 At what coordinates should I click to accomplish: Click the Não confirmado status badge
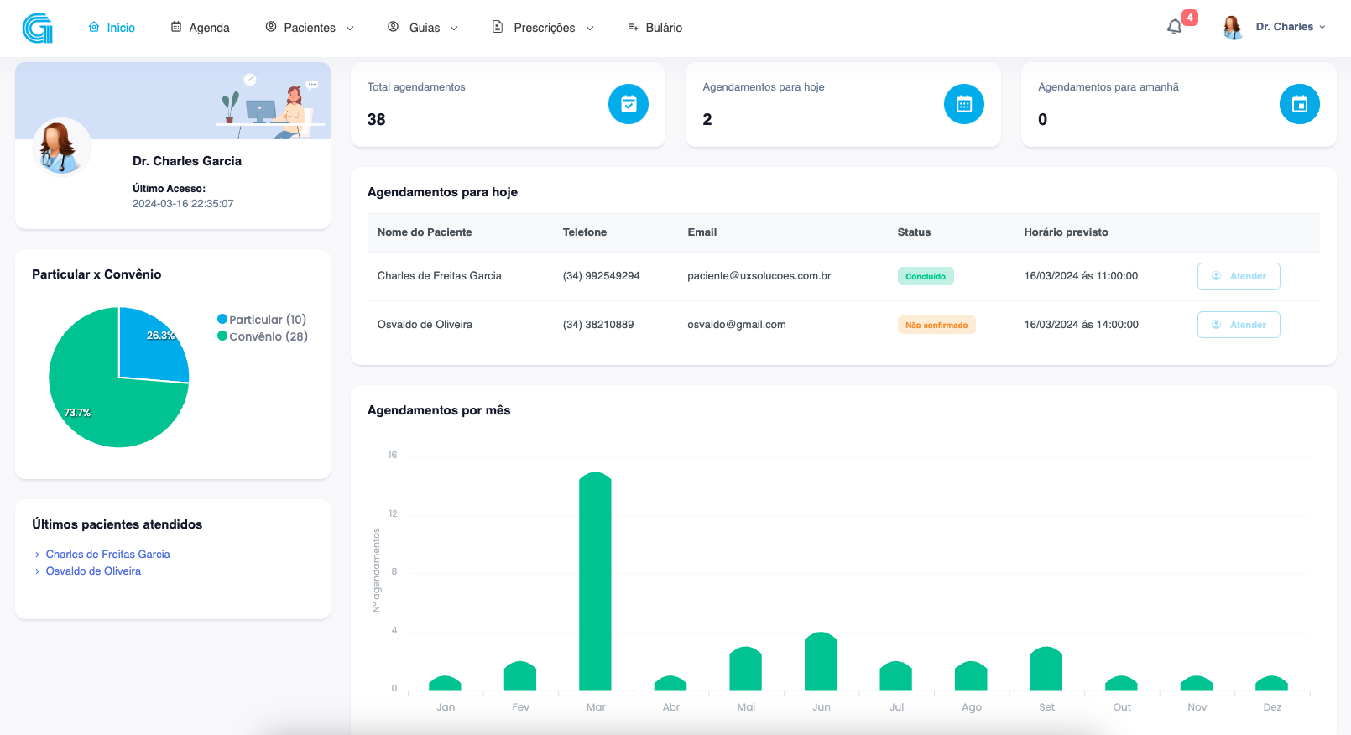(936, 325)
